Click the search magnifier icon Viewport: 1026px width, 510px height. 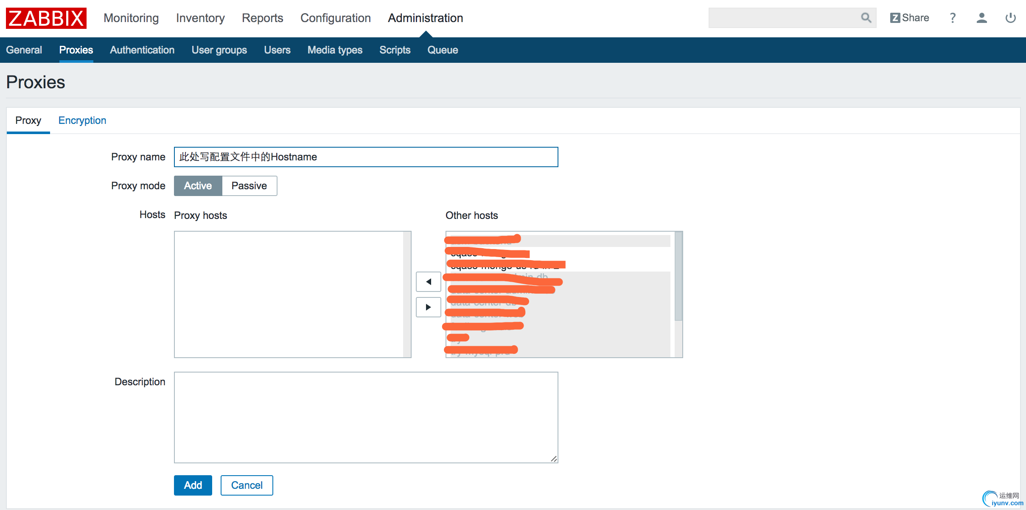(866, 18)
